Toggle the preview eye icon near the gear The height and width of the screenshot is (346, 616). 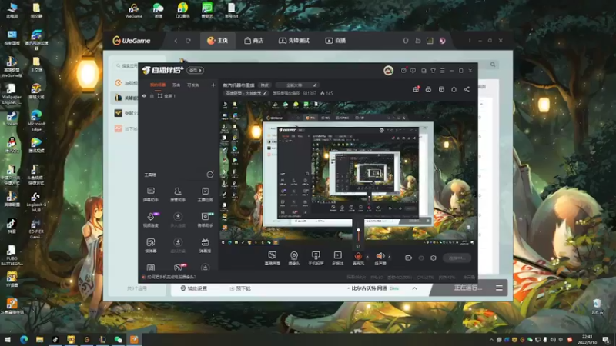click(421, 258)
